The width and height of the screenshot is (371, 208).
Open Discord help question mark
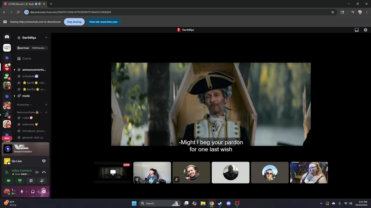click(365, 30)
